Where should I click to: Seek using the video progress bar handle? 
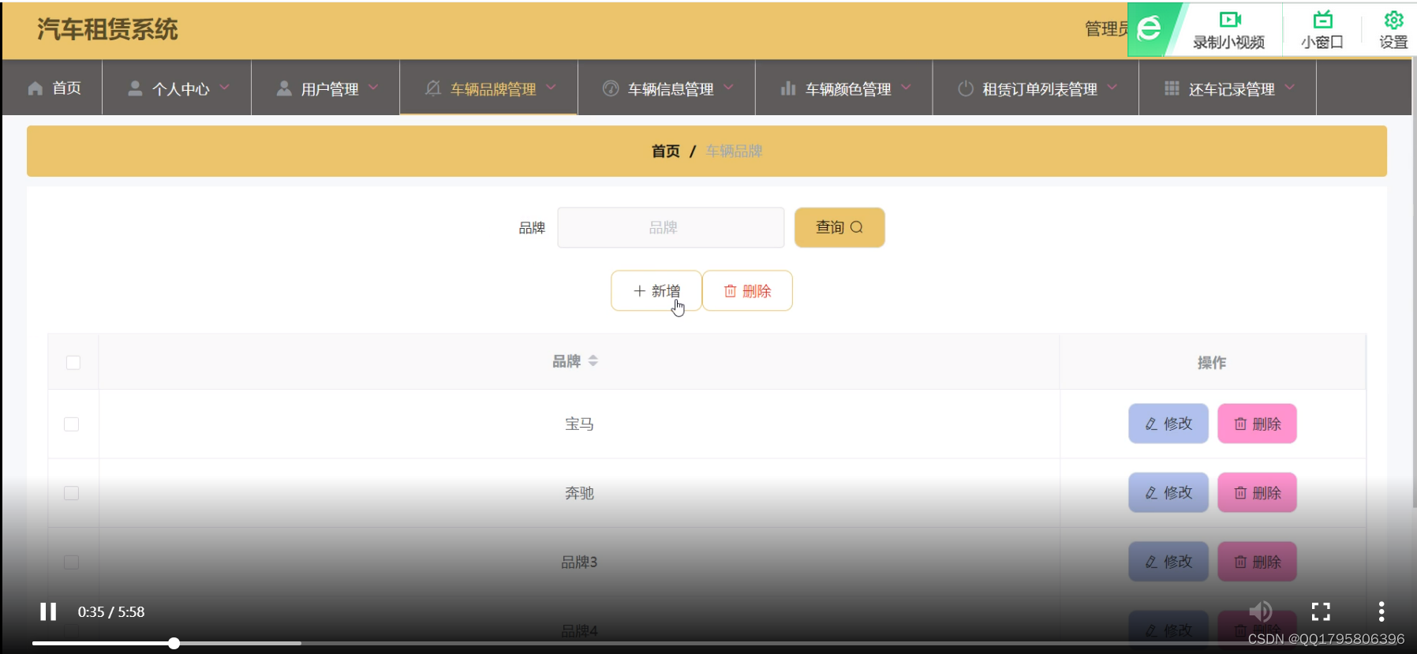pyautogui.click(x=174, y=643)
